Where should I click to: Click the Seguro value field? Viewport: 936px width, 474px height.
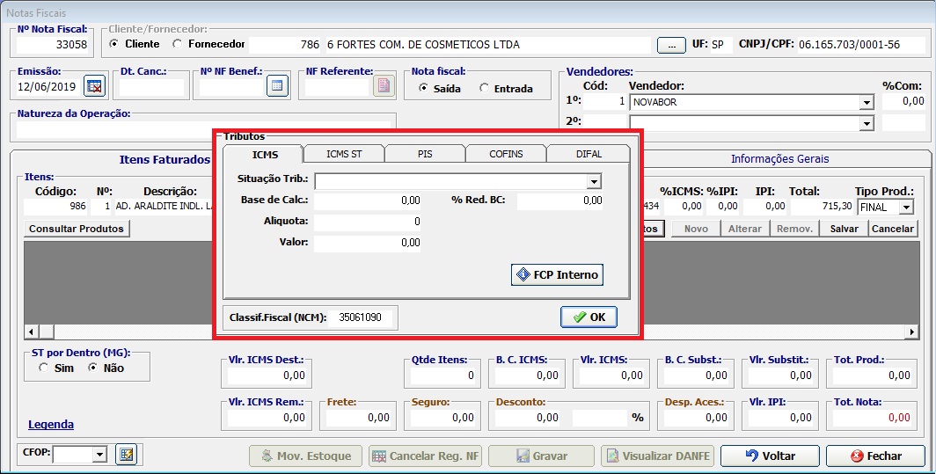[442, 418]
